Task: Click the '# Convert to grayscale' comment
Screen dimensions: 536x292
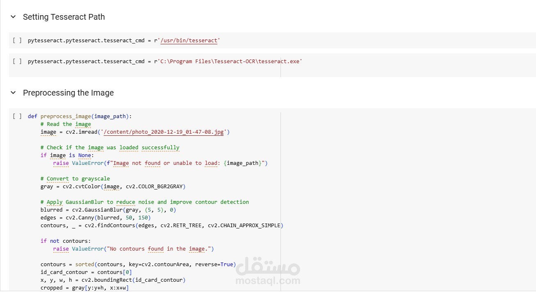Action: coord(75,178)
